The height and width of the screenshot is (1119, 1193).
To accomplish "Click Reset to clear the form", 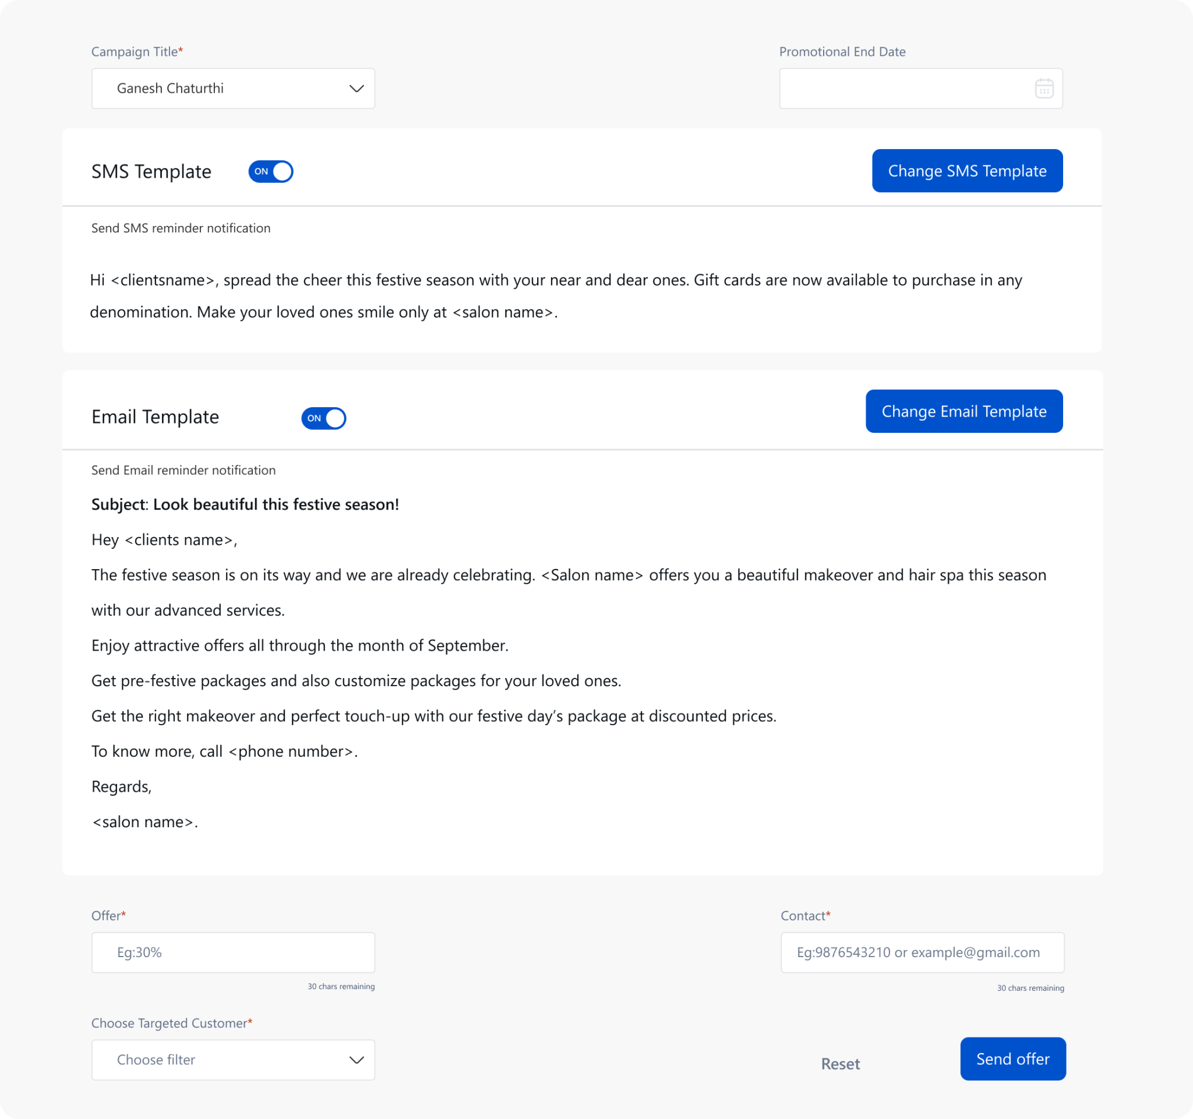I will [840, 1063].
